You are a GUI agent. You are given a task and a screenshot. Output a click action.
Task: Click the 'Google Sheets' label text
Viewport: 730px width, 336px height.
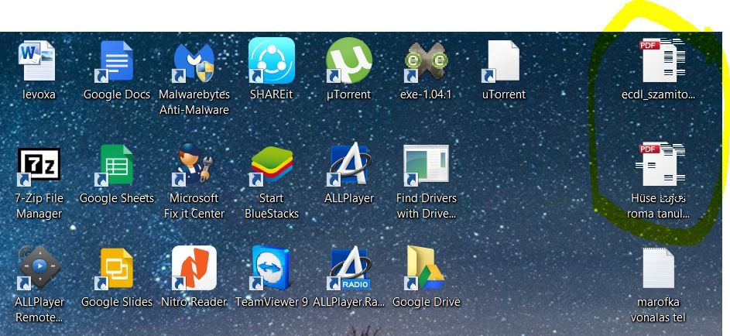click(116, 198)
